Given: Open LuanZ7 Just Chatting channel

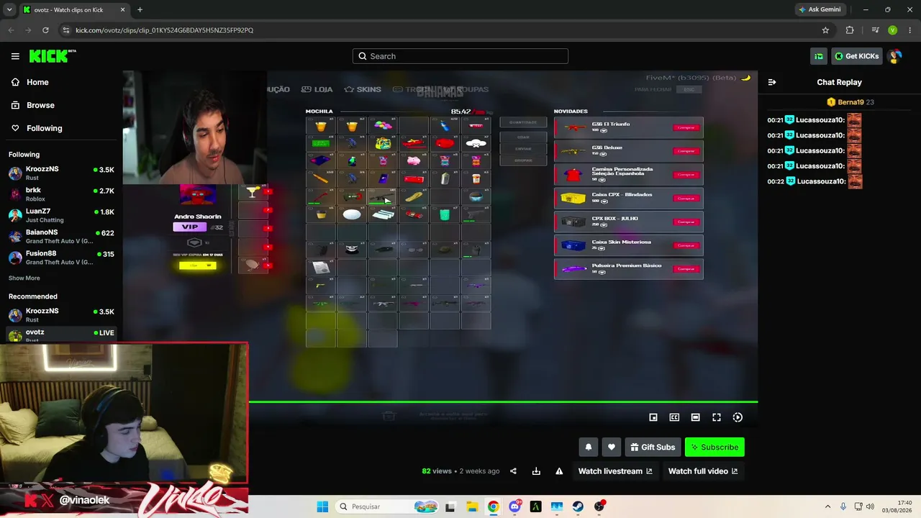Looking at the screenshot, I should point(61,215).
